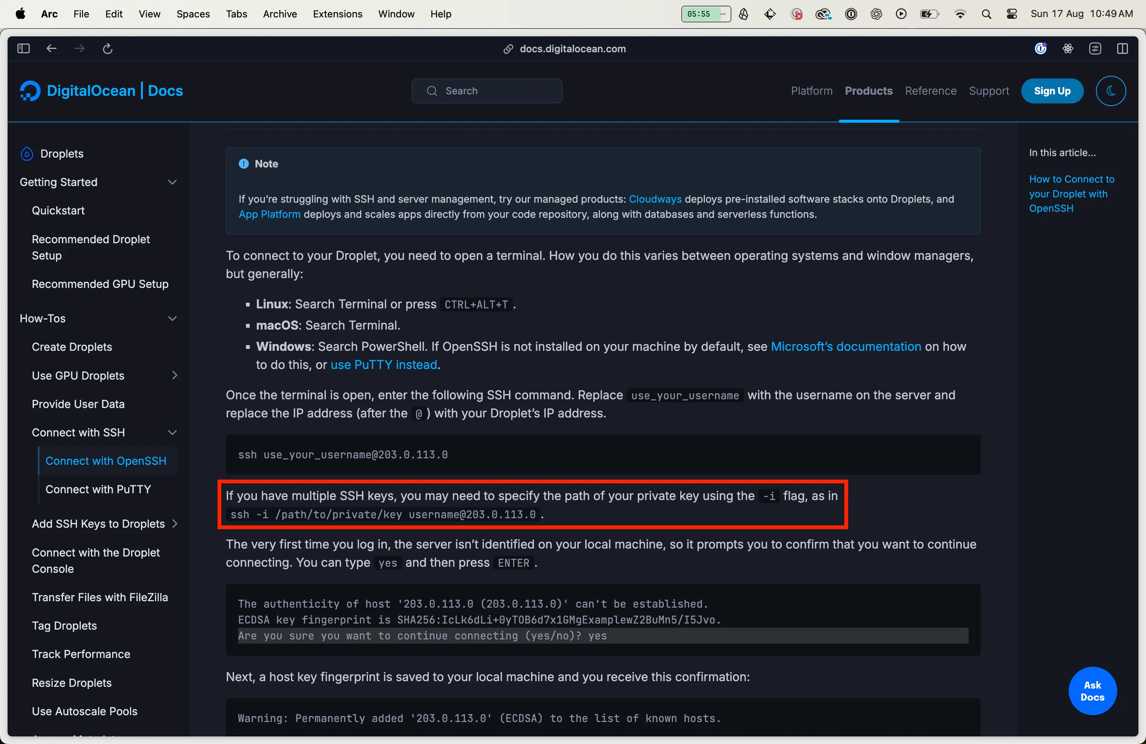
Task: Click the Droplets product icon in sidebar
Action: (27, 153)
